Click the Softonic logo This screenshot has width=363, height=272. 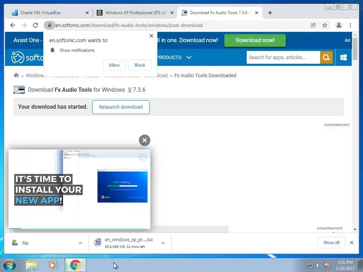tap(27, 57)
